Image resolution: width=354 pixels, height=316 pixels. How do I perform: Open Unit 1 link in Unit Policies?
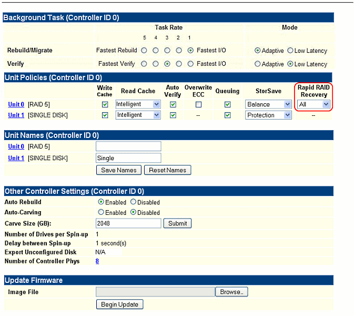[x=16, y=115]
